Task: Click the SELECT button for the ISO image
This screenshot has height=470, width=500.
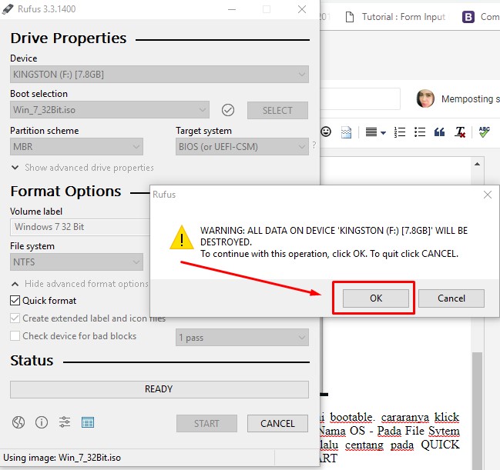Action: (x=277, y=110)
